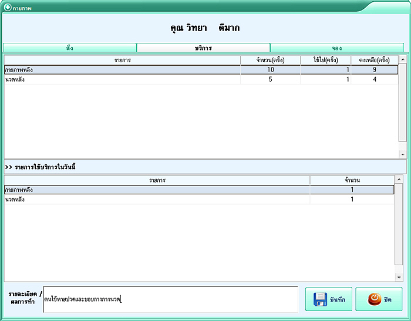Click the today's services list scroll up arrow
Screen dimensions: 411x321
point(399,180)
